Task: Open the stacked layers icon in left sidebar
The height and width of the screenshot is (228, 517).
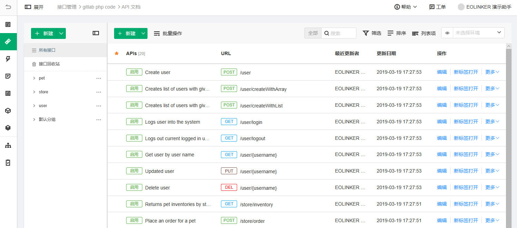Action: click(x=8, y=128)
